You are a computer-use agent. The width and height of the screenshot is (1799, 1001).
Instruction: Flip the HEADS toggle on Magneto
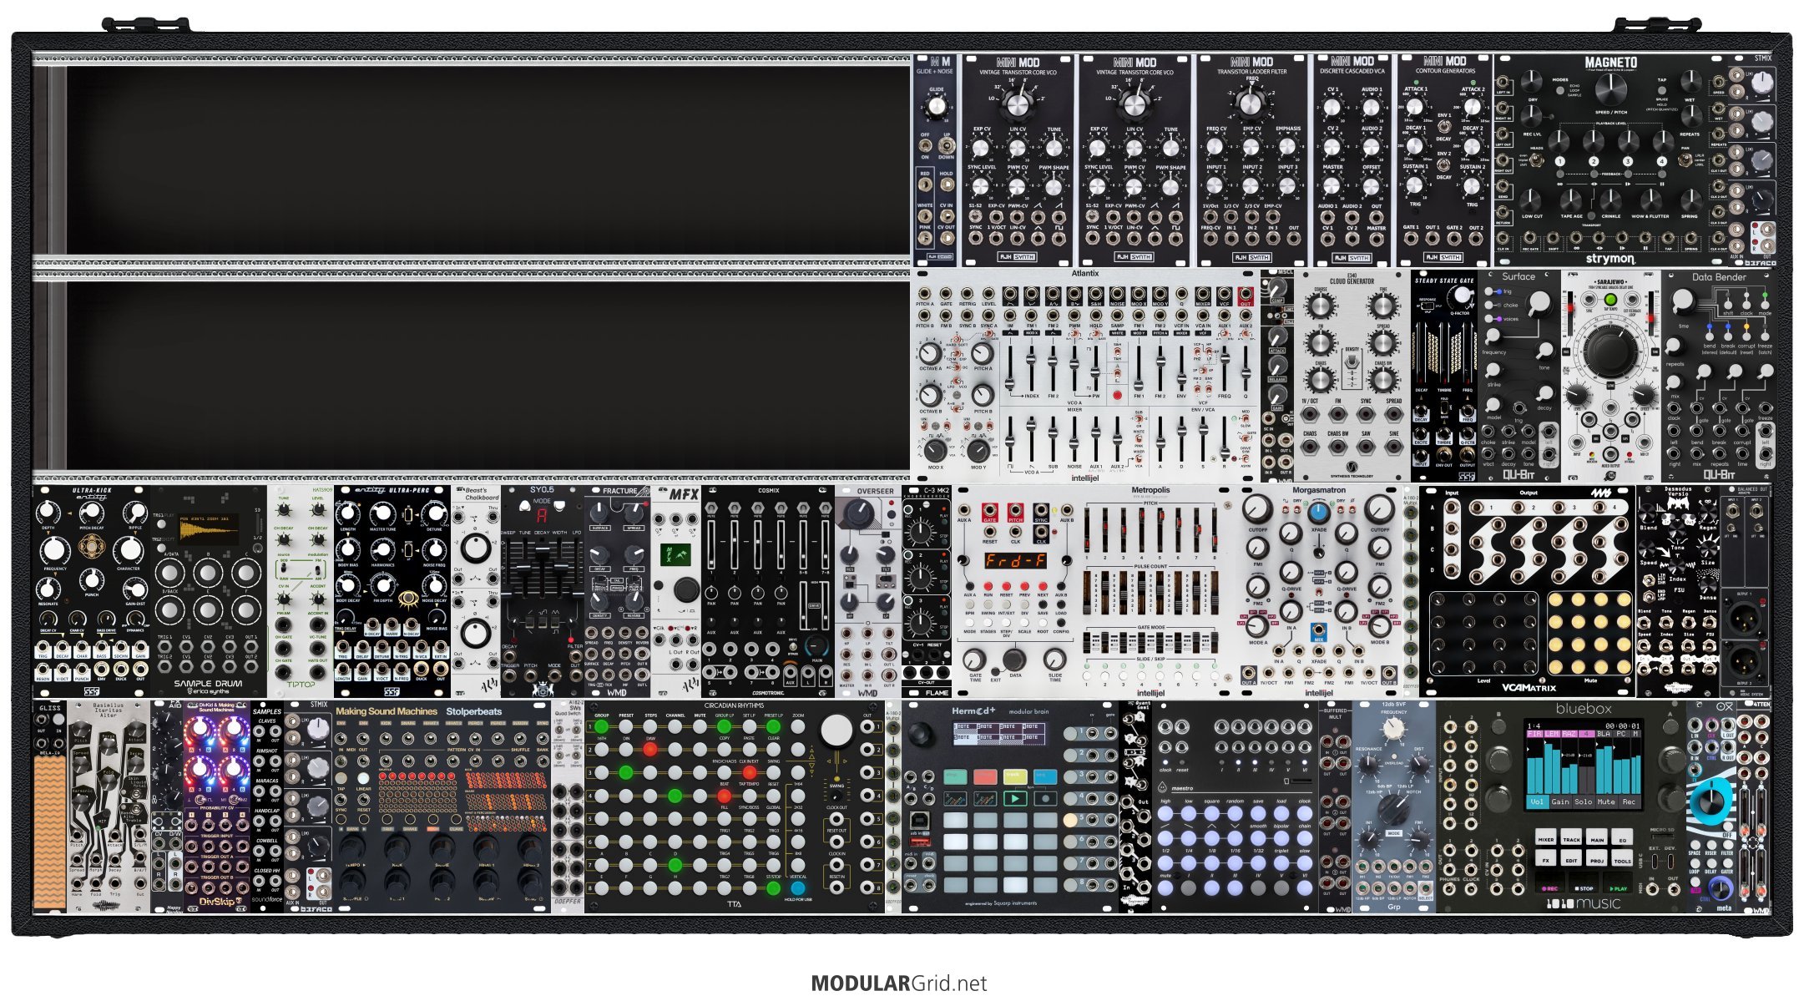[1537, 161]
